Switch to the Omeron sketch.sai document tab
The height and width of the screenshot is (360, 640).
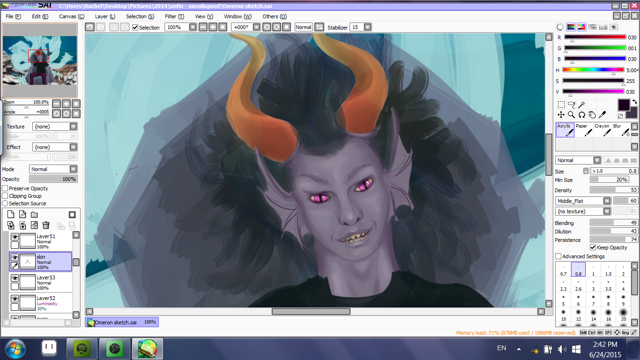(122, 322)
